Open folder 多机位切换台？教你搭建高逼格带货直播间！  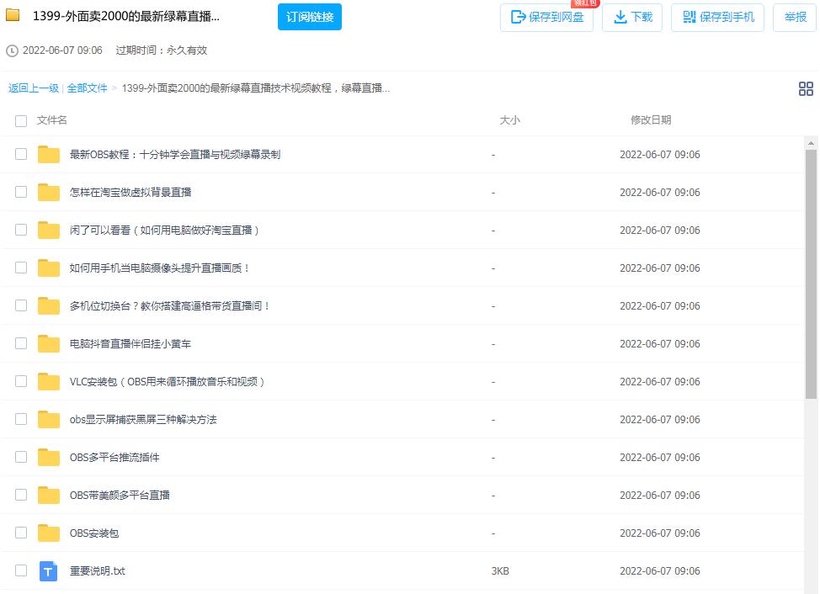[x=170, y=306]
